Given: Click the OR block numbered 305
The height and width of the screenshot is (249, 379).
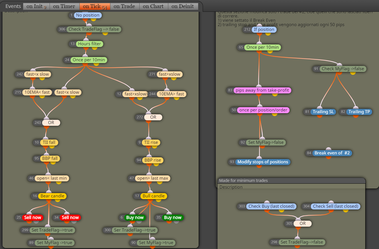Looking at the screenshot, I should (302, 223).
